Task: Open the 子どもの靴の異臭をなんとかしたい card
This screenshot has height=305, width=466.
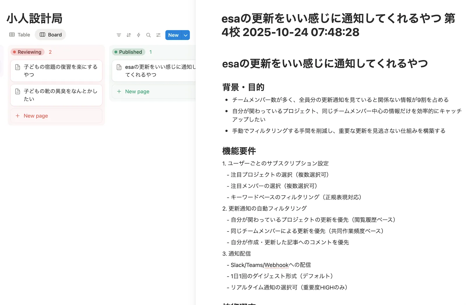Action: [61, 95]
